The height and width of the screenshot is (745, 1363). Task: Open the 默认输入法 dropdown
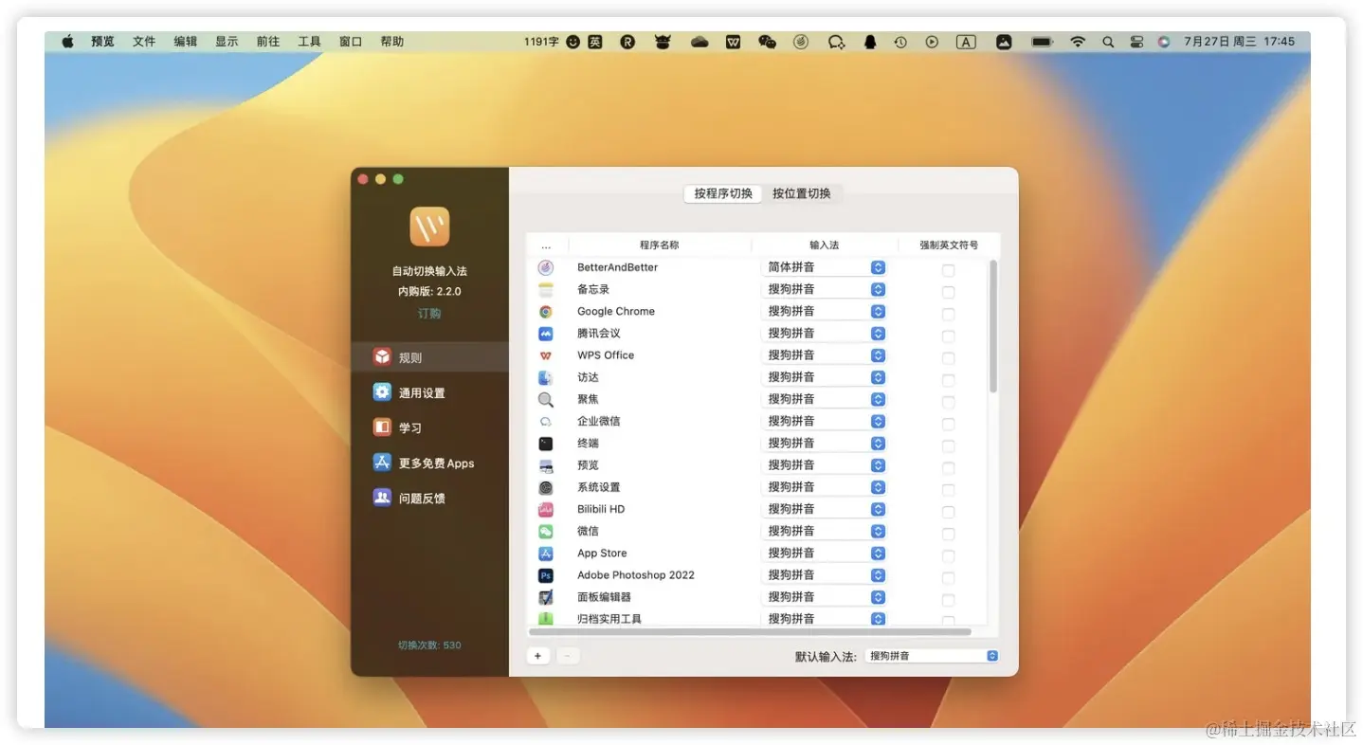932,656
